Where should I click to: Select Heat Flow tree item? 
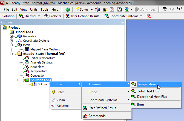click(37, 67)
